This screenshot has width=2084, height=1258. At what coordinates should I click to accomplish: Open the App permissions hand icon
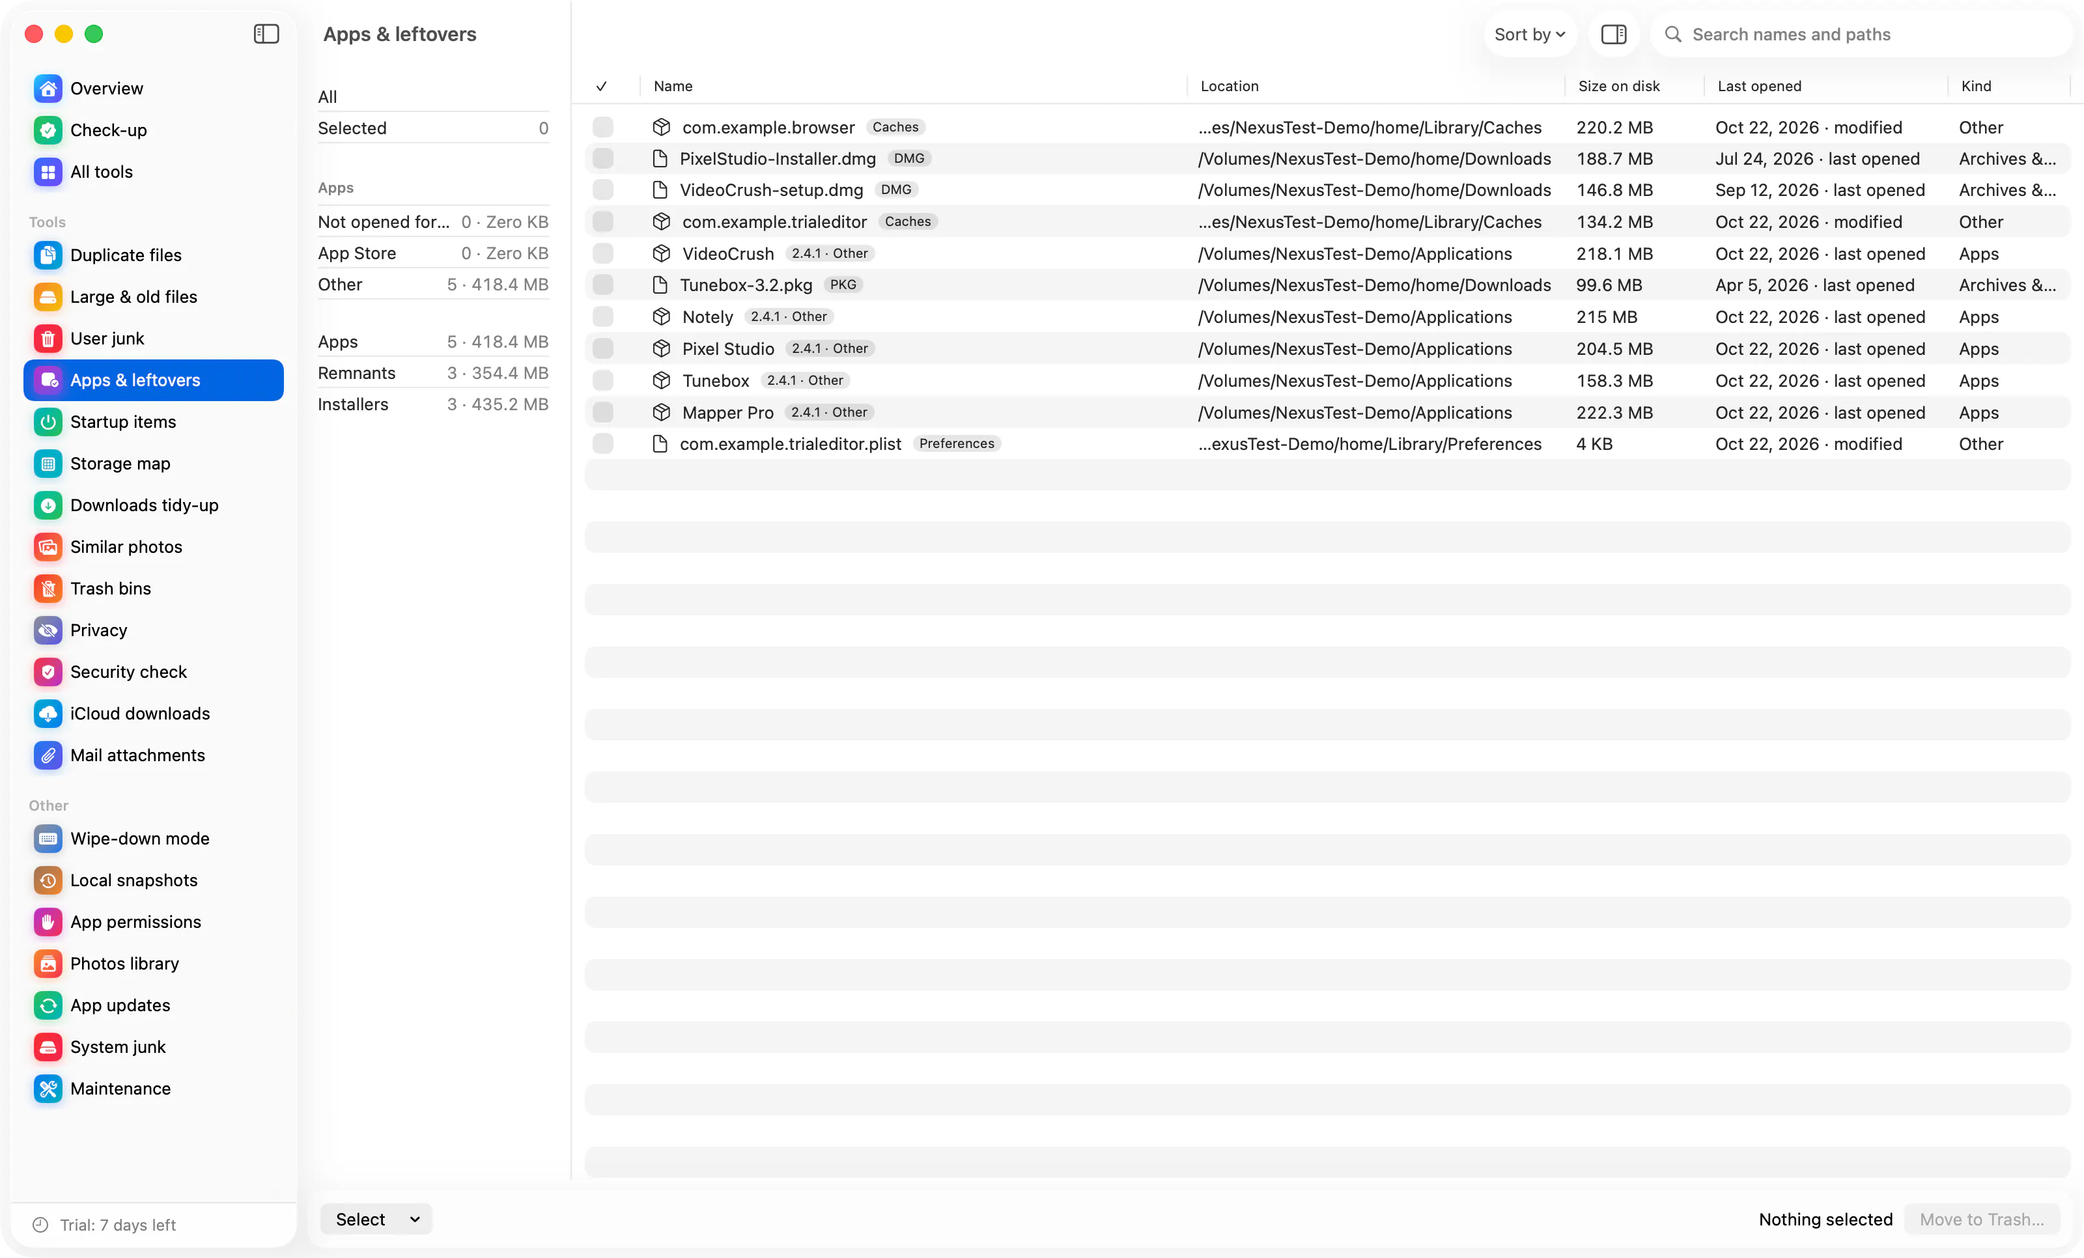48,921
